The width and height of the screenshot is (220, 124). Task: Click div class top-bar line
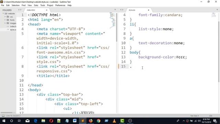tap(60, 94)
